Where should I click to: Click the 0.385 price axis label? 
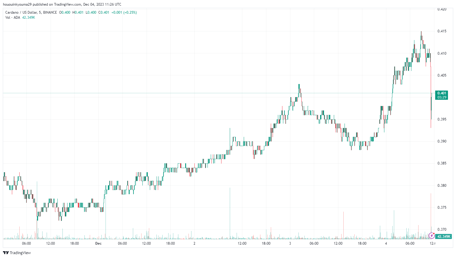[x=442, y=163]
